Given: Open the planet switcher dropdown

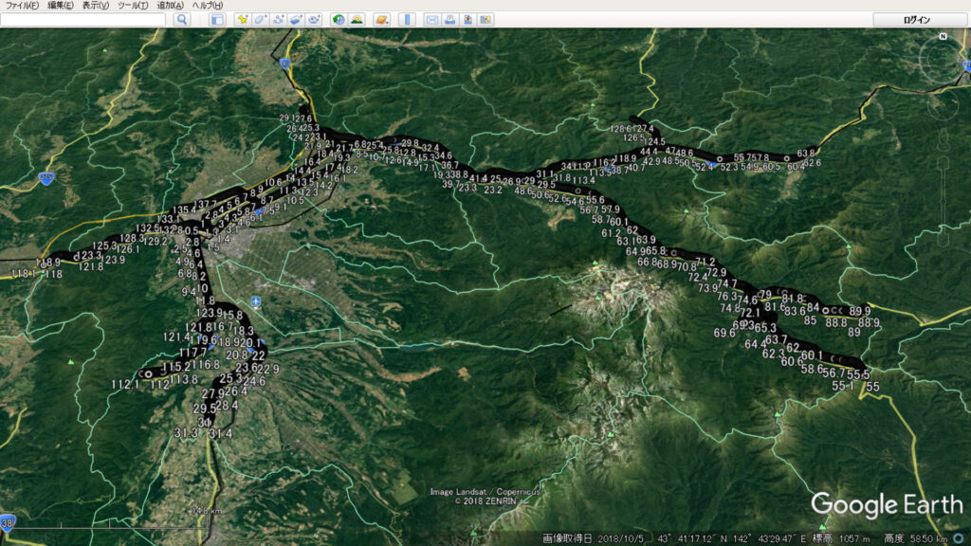Looking at the screenshot, I should 381,20.
